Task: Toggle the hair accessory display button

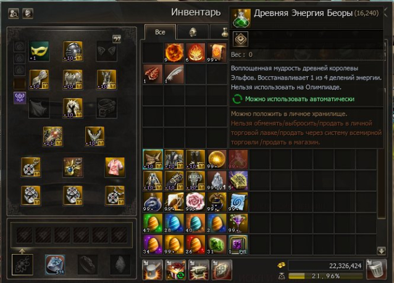Action: (117, 39)
